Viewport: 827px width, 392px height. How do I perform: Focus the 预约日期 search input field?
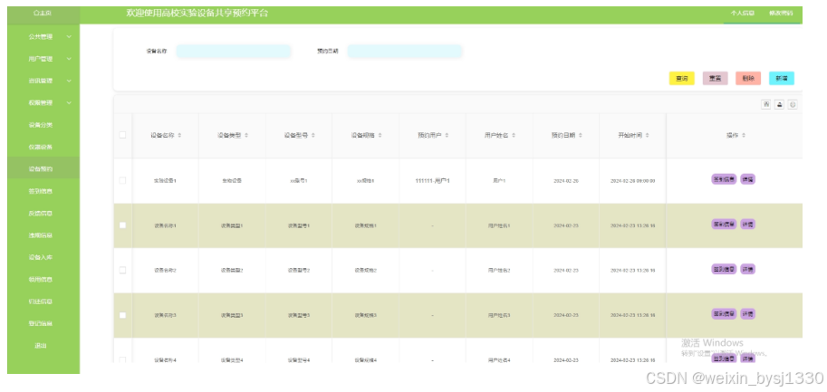[405, 51]
